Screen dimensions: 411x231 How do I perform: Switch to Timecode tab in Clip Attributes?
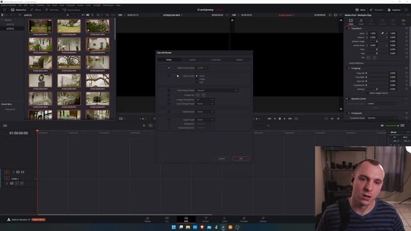coord(216,60)
